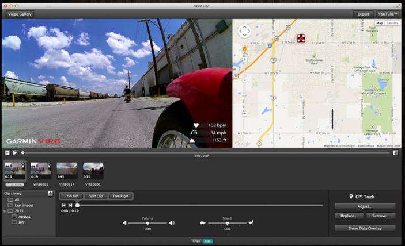Image resolution: width=405 pixels, height=246 pixels.
Task: Click the Street View pegman on the map
Action: (245, 49)
